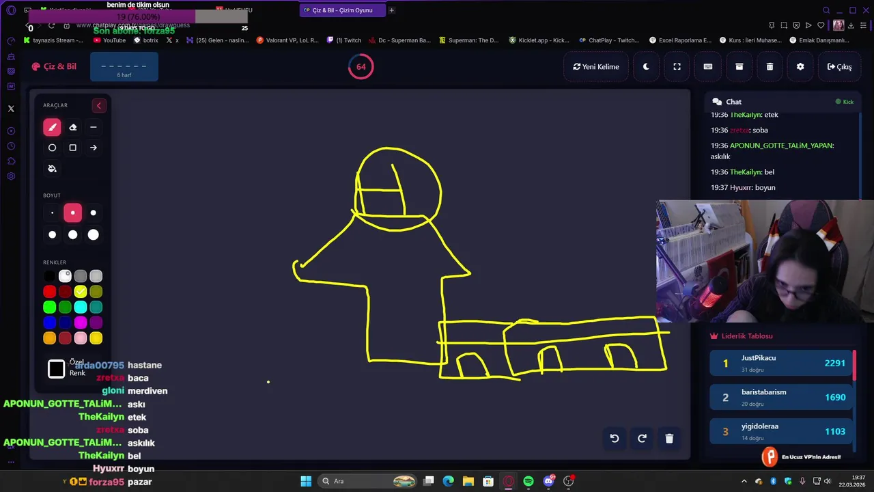874x492 pixels.
Task: Pick the bright red color swatch
Action: pyautogui.click(x=50, y=292)
